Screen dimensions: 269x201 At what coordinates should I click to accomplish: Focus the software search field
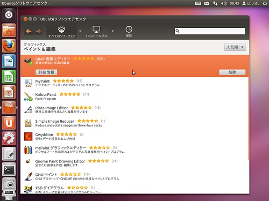(210, 31)
